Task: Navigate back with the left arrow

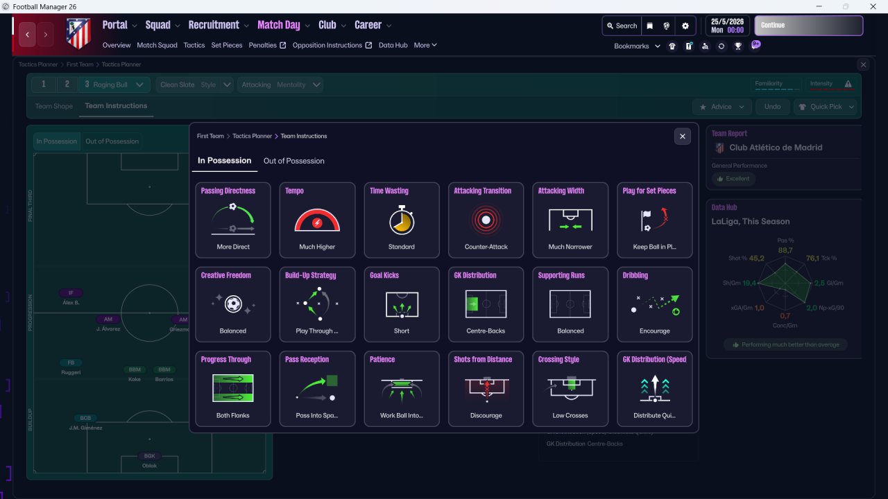Action: [28, 34]
